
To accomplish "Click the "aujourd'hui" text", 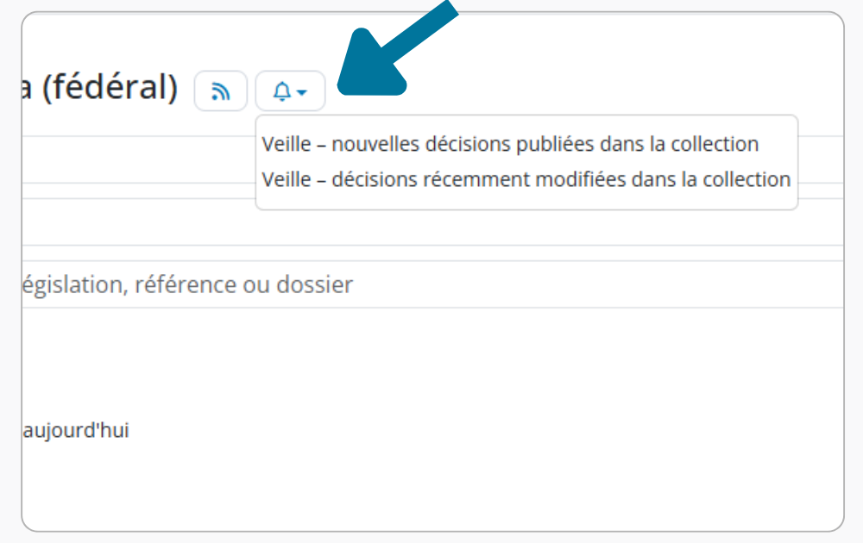I will pos(74,430).
